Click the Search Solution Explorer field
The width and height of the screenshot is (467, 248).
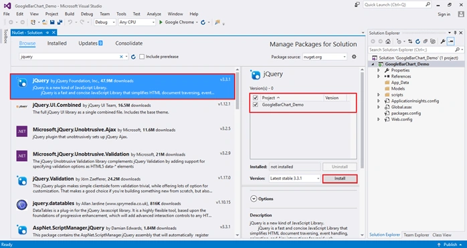pyautogui.click(x=416, y=49)
